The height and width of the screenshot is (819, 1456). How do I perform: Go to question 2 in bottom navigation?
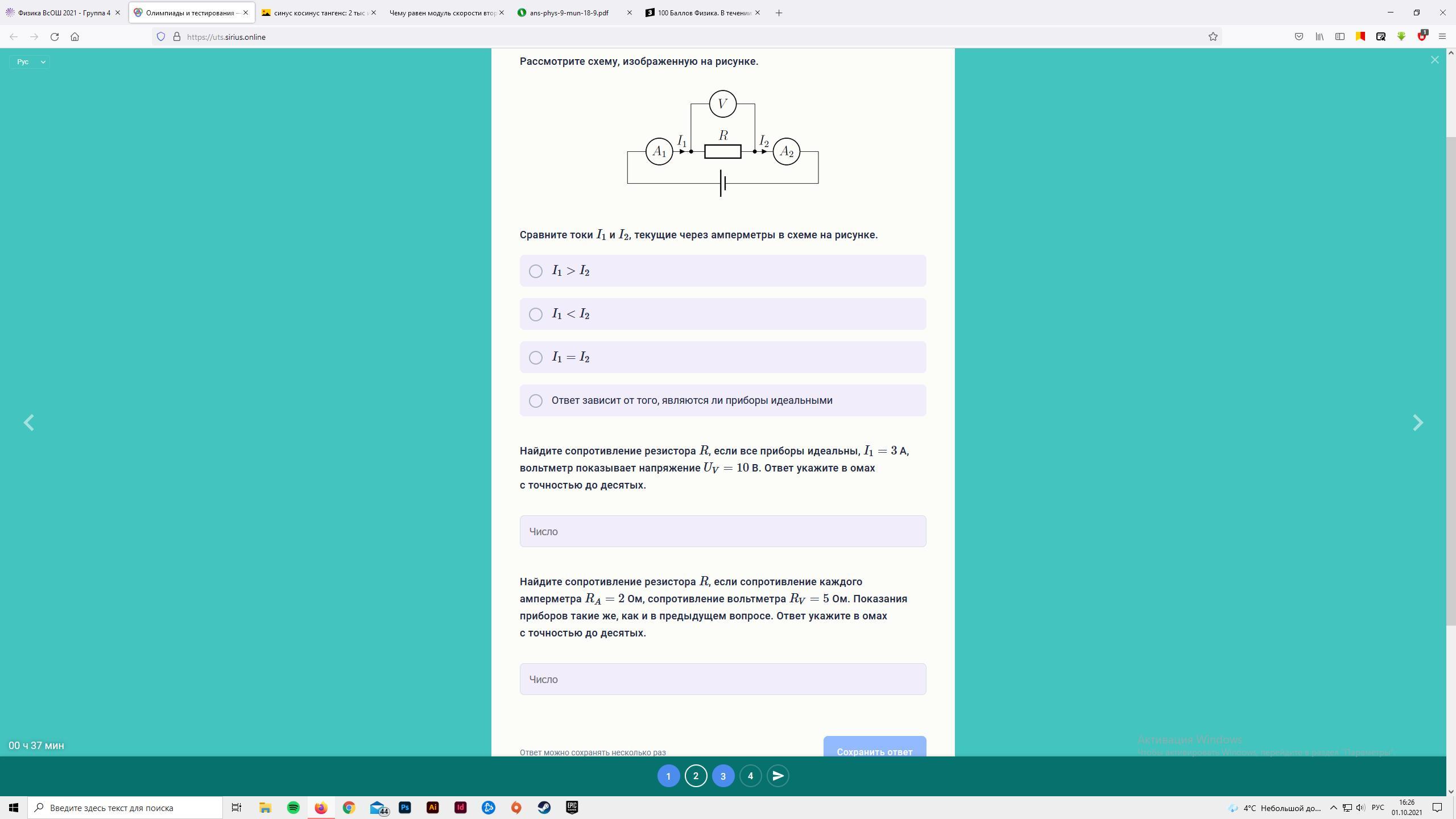696,776
